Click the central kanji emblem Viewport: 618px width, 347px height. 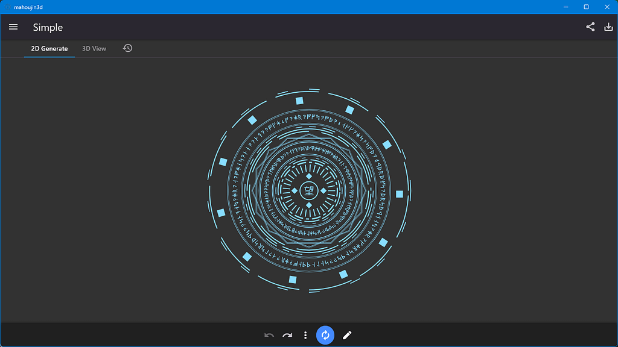[308, 192]
